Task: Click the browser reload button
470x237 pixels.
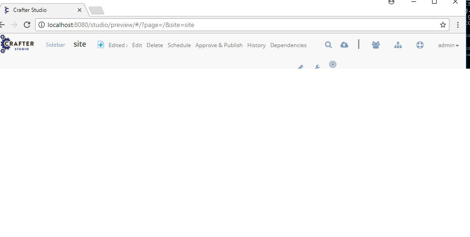Action: [x=27, y=25]
